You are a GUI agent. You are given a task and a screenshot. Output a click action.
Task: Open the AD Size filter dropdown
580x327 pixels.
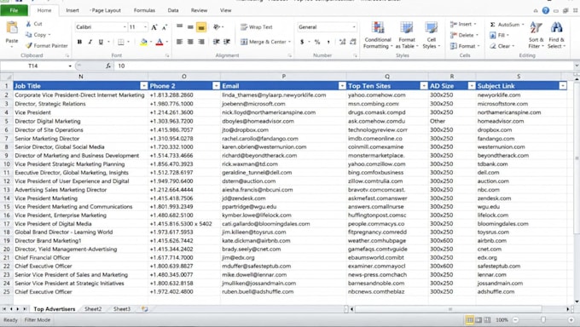click(471, 86)
